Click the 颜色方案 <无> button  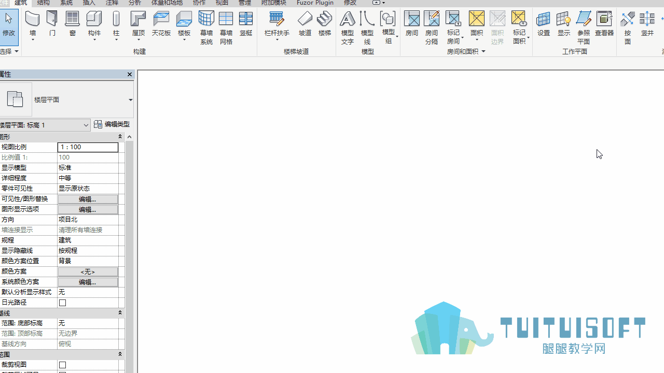[88, 271]
